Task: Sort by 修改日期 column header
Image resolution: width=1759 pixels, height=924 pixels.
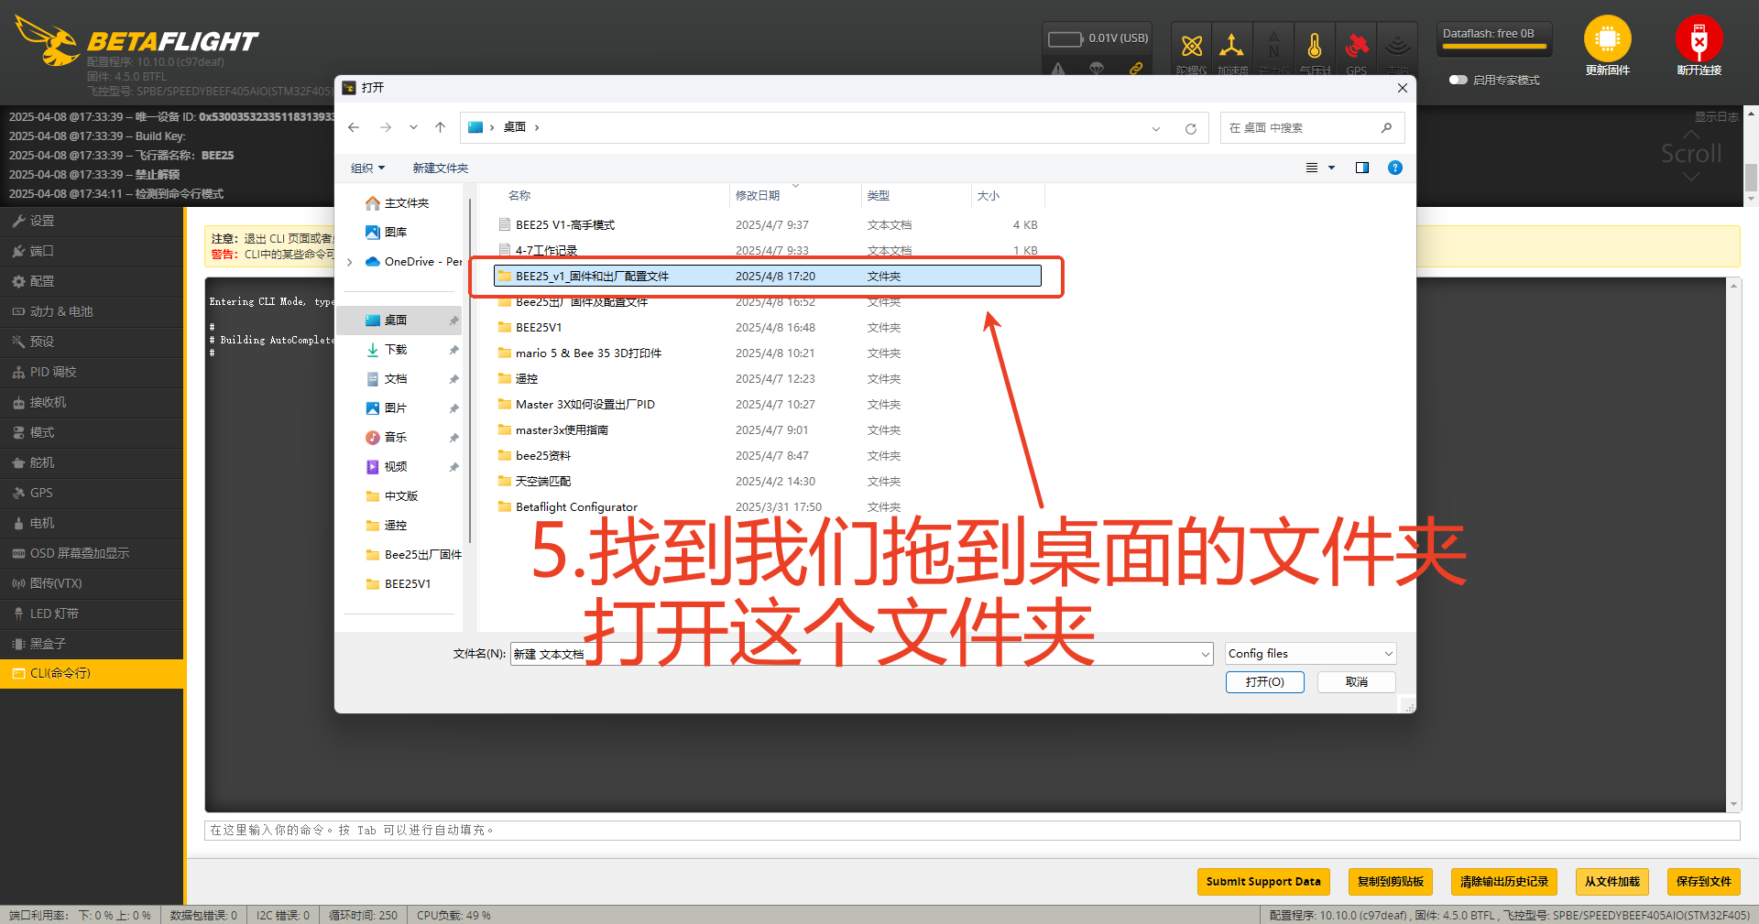Action: [795, 196]
